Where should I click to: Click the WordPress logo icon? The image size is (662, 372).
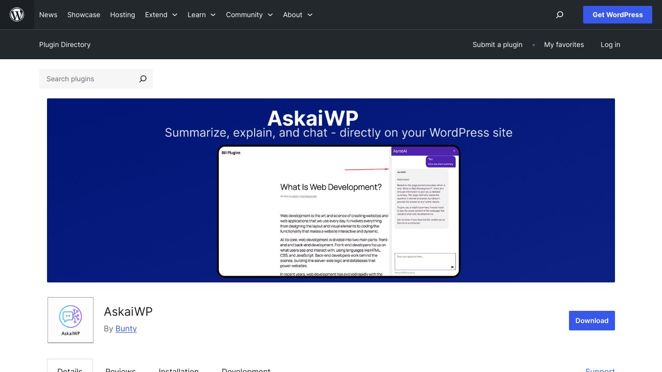(x=17, y=15)
